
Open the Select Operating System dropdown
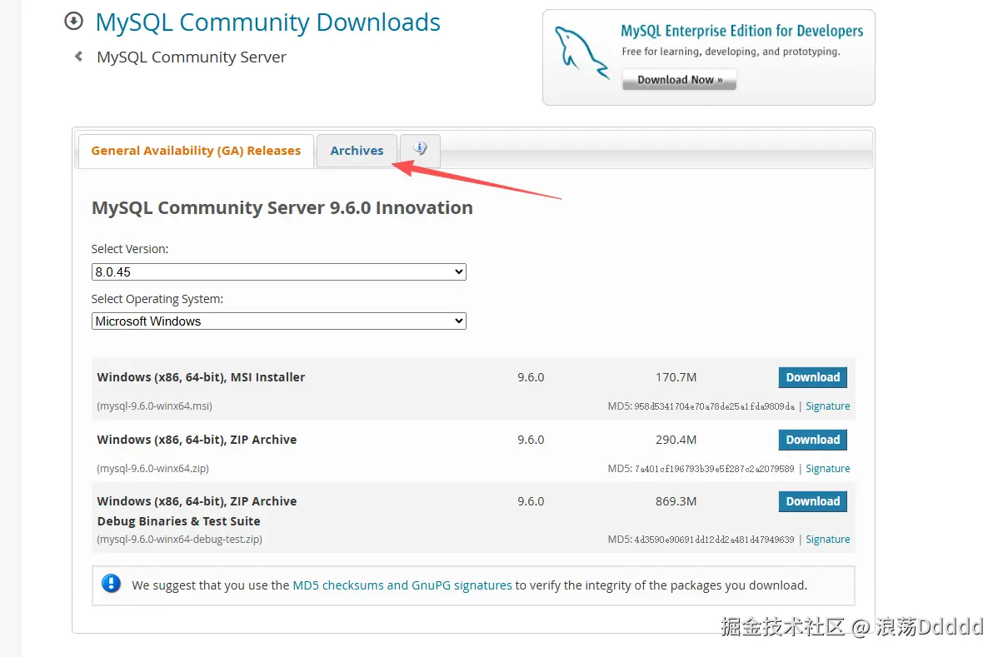pos(278,321)
